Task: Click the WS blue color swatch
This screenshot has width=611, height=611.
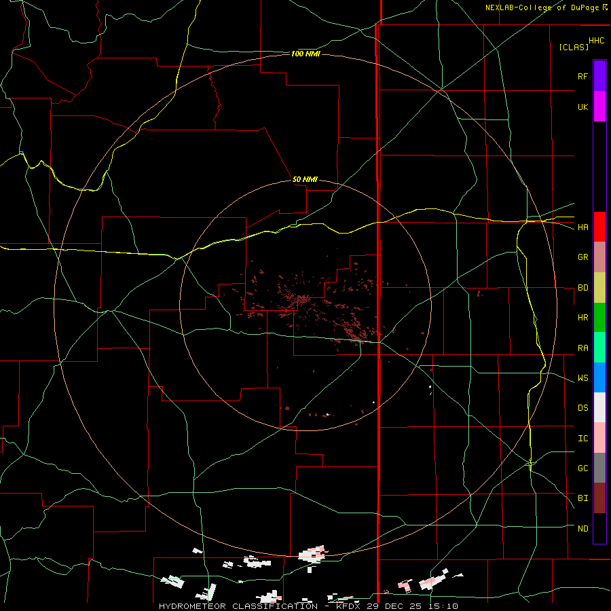Action: (x=599, y=377)
